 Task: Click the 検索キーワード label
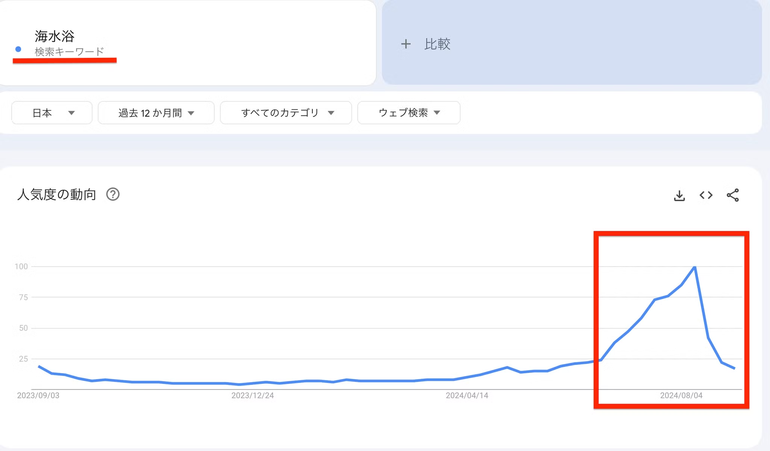69,51
